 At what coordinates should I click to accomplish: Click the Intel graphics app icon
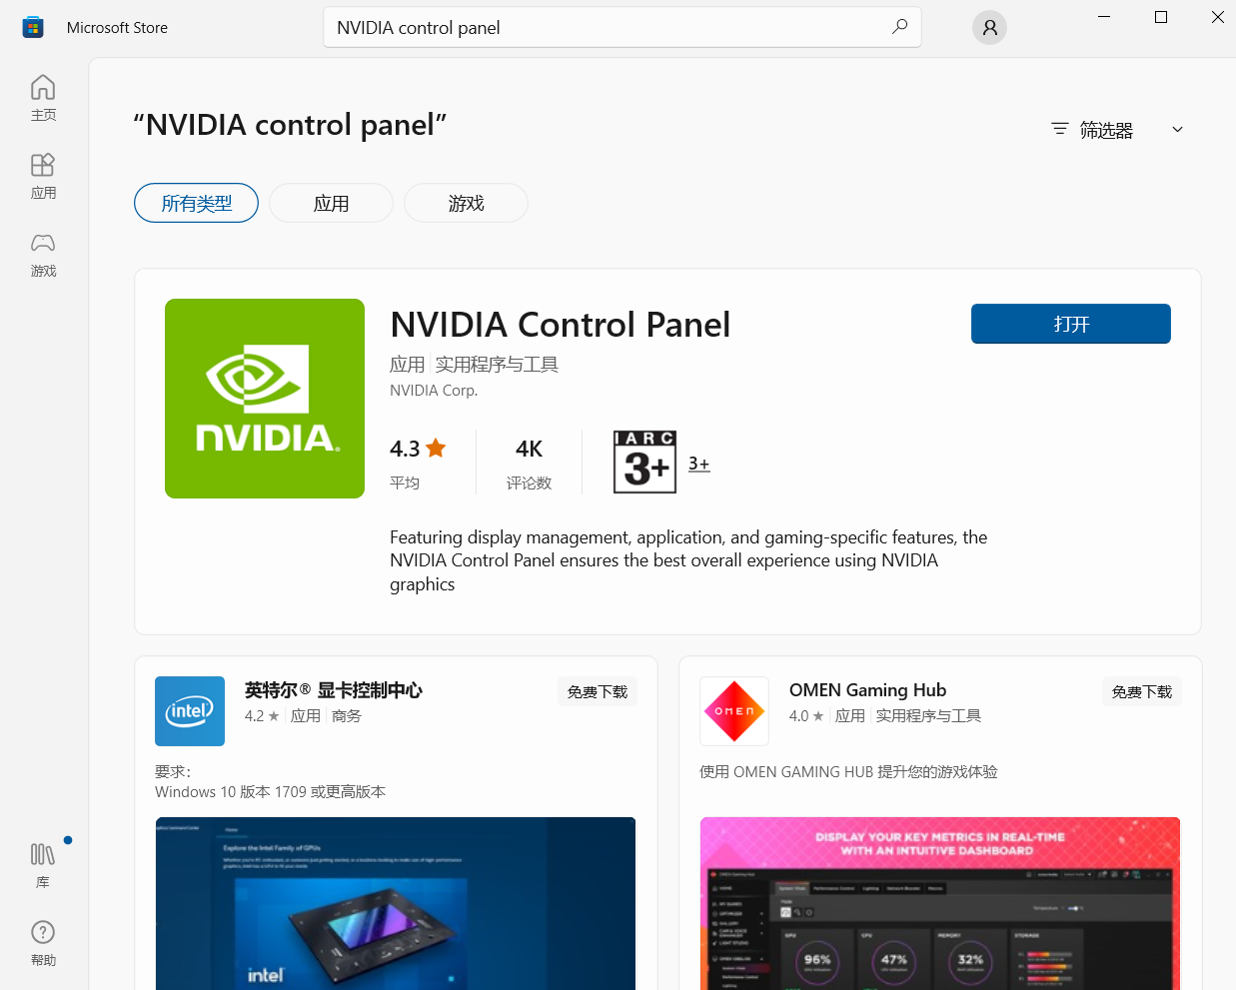click(x=190, y=711)
